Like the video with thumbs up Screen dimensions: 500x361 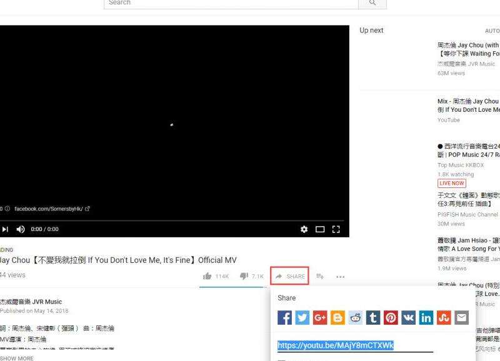pos(207,276)
